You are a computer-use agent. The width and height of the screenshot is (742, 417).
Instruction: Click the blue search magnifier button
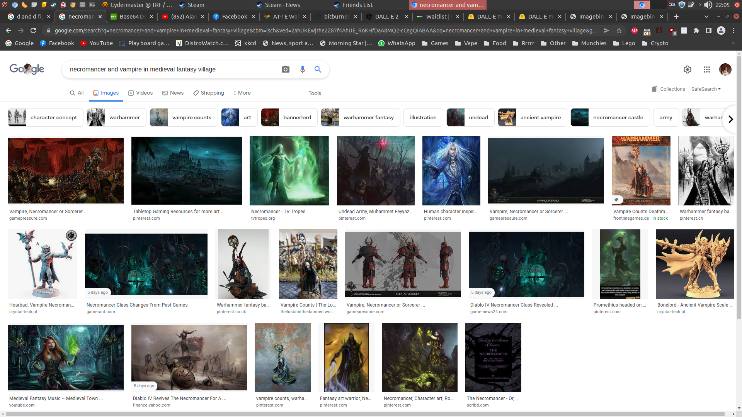coord(318,69)
